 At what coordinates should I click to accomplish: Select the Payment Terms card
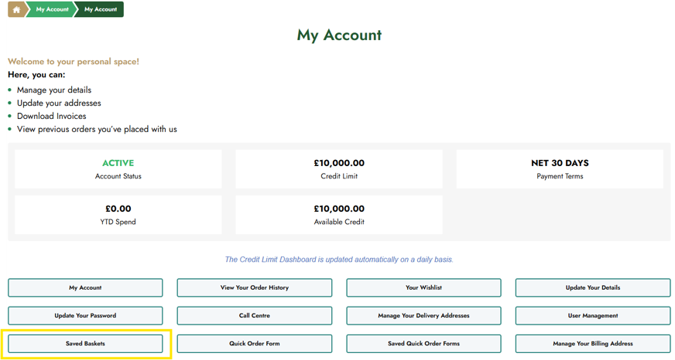[x=560, y=169]
